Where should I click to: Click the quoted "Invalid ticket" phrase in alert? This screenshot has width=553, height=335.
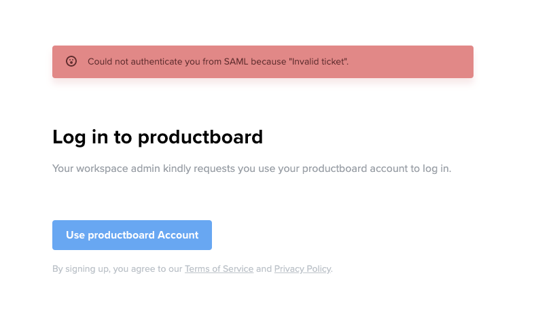[x=318, y=62]
